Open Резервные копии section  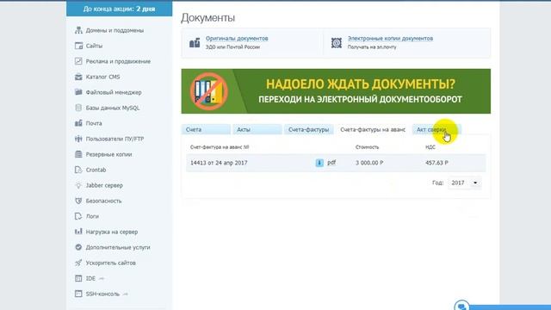point(108,154)
